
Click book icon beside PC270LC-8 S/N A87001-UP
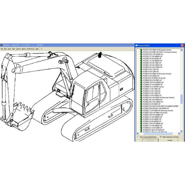(x=141, y=58)
